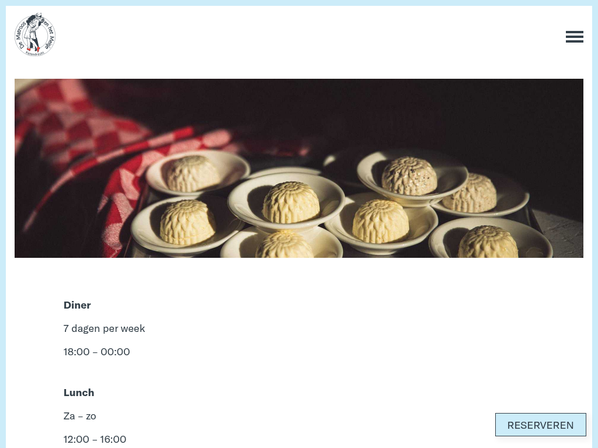Click the Lunch heading
The height and width of the screenshot is (448, 598).
(x=79, y=393)
